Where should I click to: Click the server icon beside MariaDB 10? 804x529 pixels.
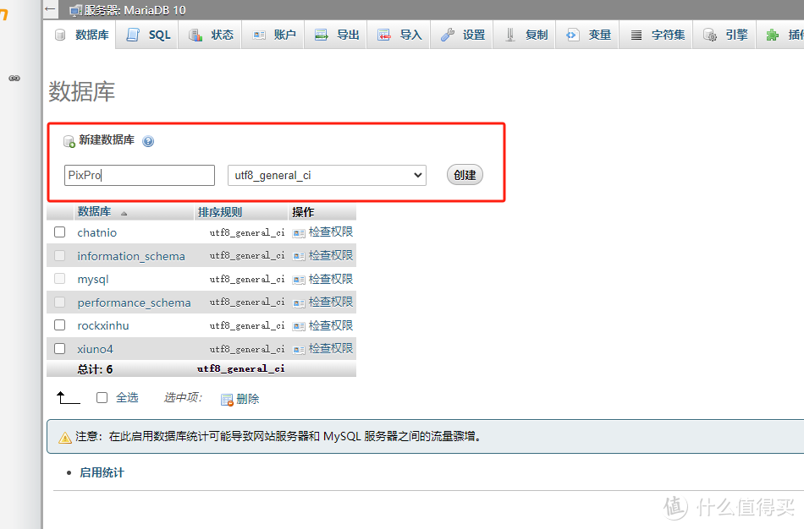75,10
